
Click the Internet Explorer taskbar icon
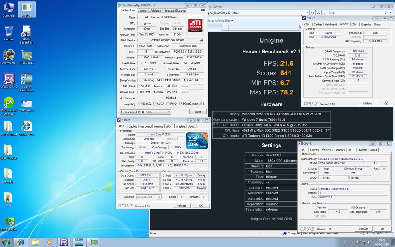[21, 243]
